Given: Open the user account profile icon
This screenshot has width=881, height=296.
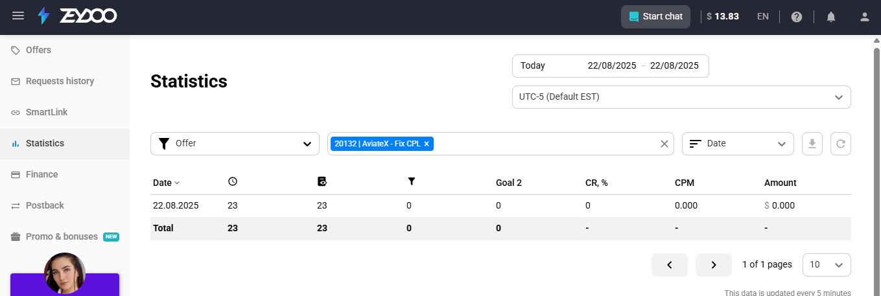Looking at the screenshot, I should coord(864,17).
